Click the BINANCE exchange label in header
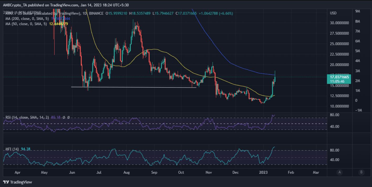Image resolution: width=372 pixels, height=187 pixels. tap(96, 13)
